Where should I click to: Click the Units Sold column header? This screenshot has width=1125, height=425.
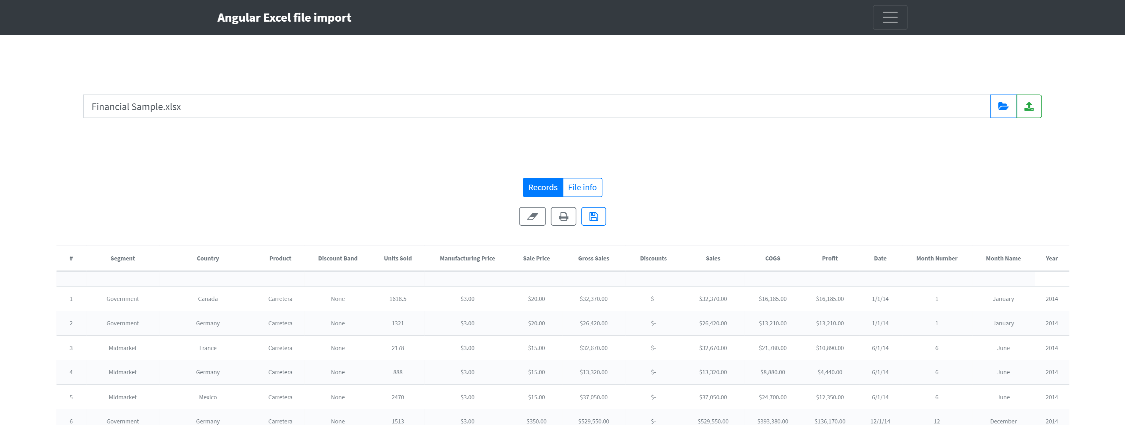397,258
